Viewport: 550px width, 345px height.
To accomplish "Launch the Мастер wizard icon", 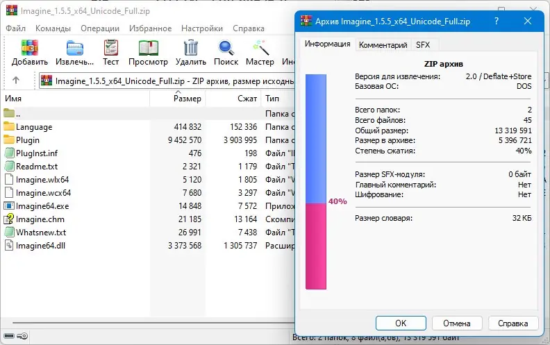I will 260,48.
